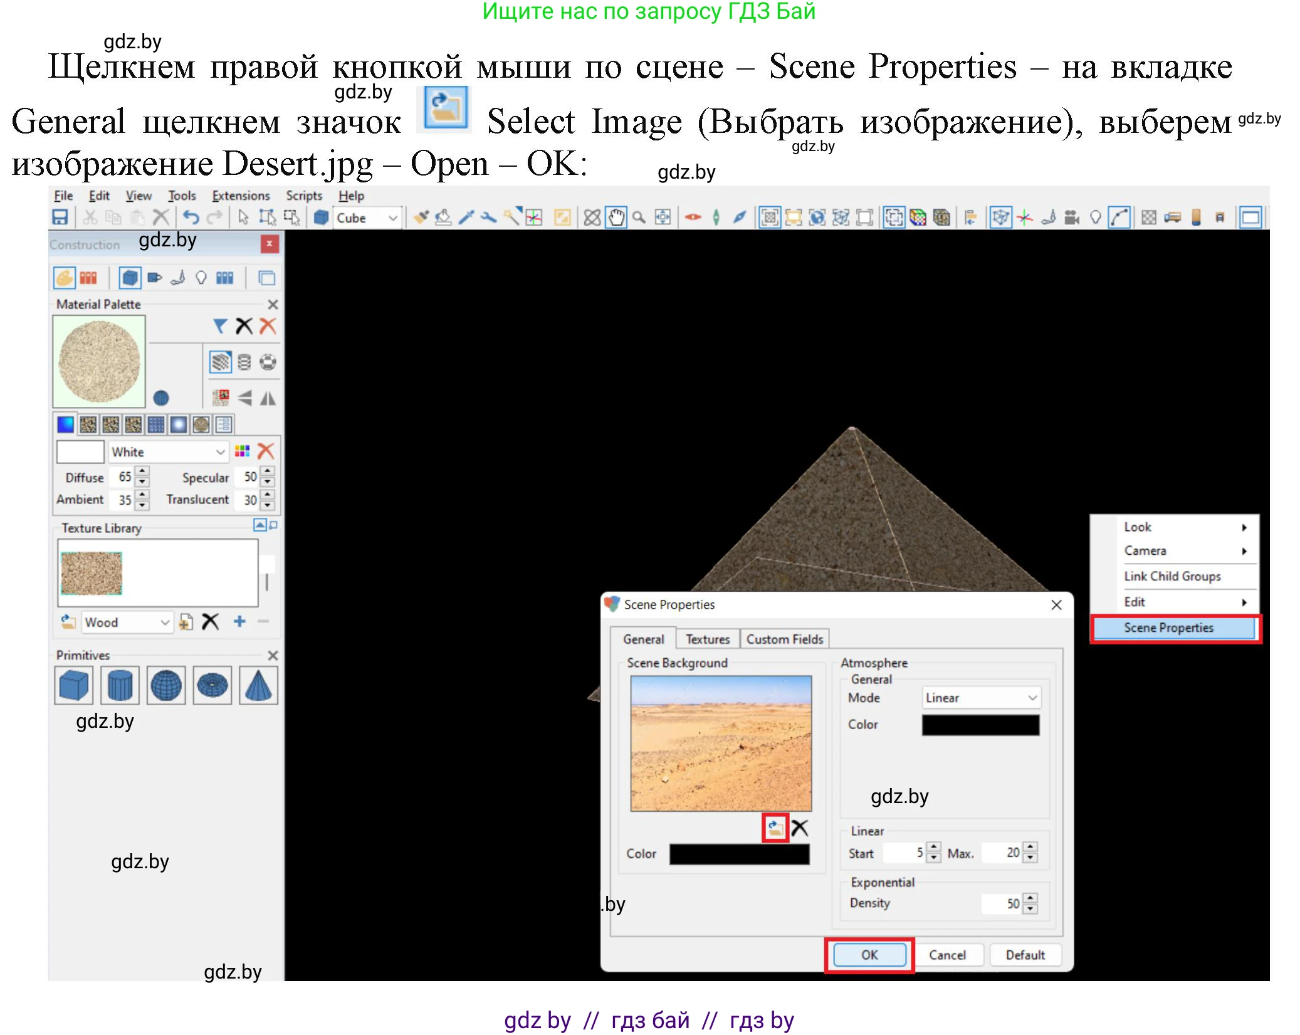Increase Linear Start value stepper
The width and height of the screenshot is (1300, 1035).
(934, 848)
